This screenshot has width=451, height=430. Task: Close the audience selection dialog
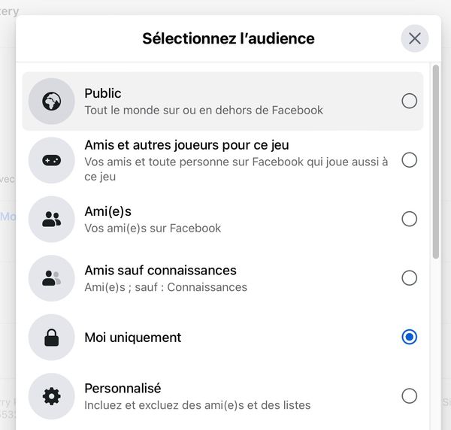pyautogui.click(x=415, y=38)
